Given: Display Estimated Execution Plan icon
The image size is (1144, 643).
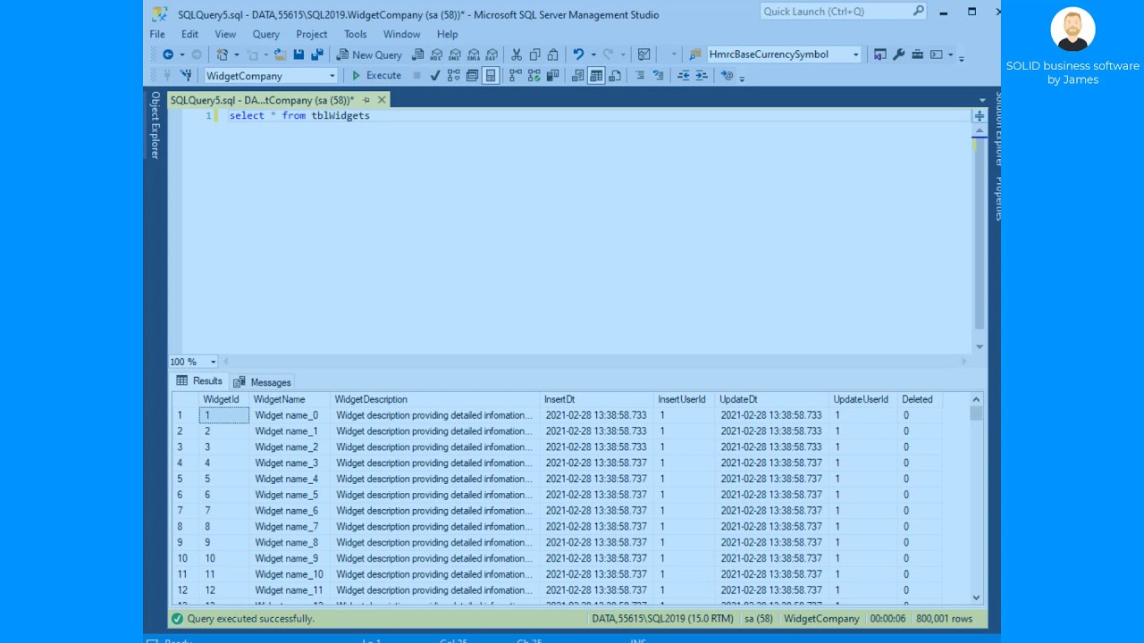Looking at the screenshot, I should pyautogui.click(x=453, y=76).
